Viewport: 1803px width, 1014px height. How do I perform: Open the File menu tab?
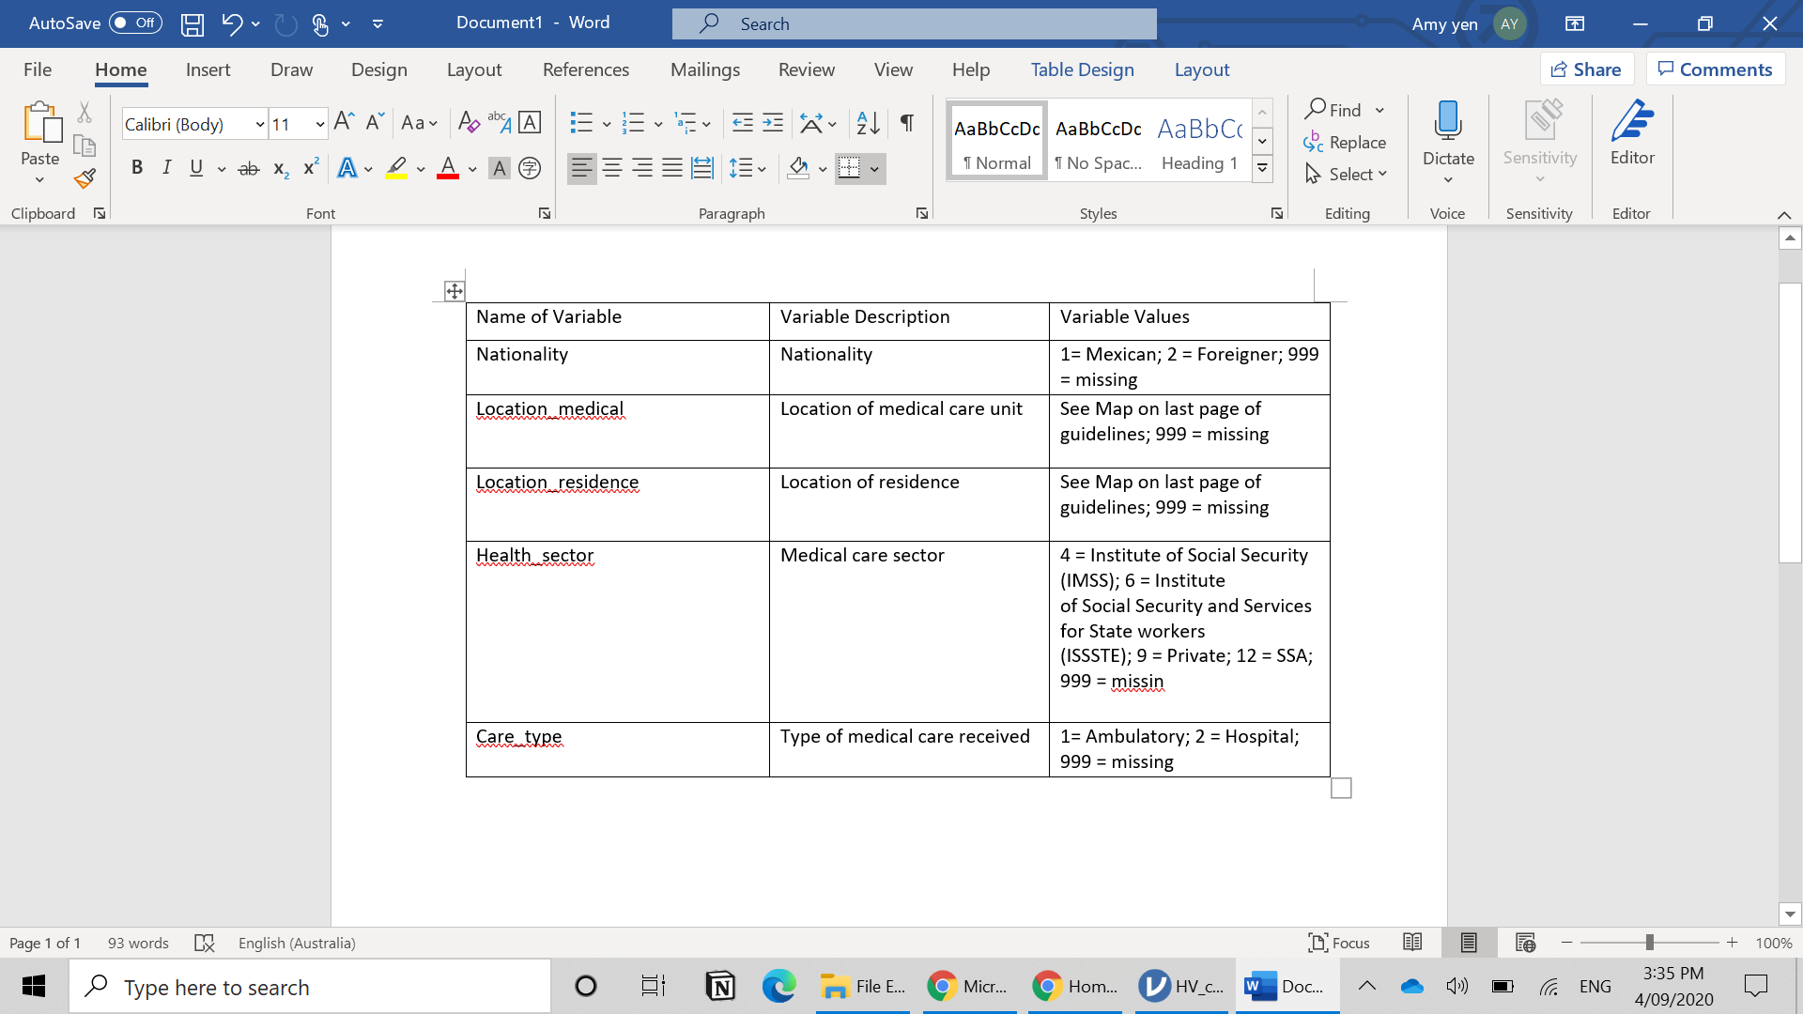pyautogui.click(x=38, y=69)
